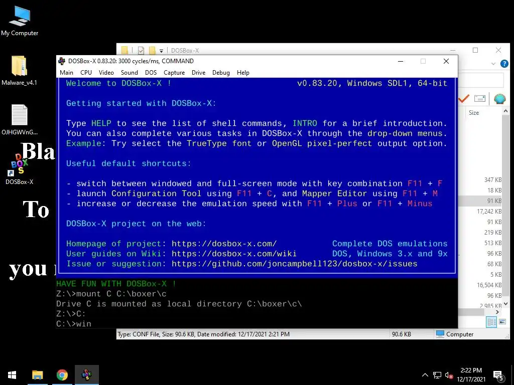Open the Help menu in DOSBox-X
Viewport: 514px width, 385px height.
coord(243,73)
